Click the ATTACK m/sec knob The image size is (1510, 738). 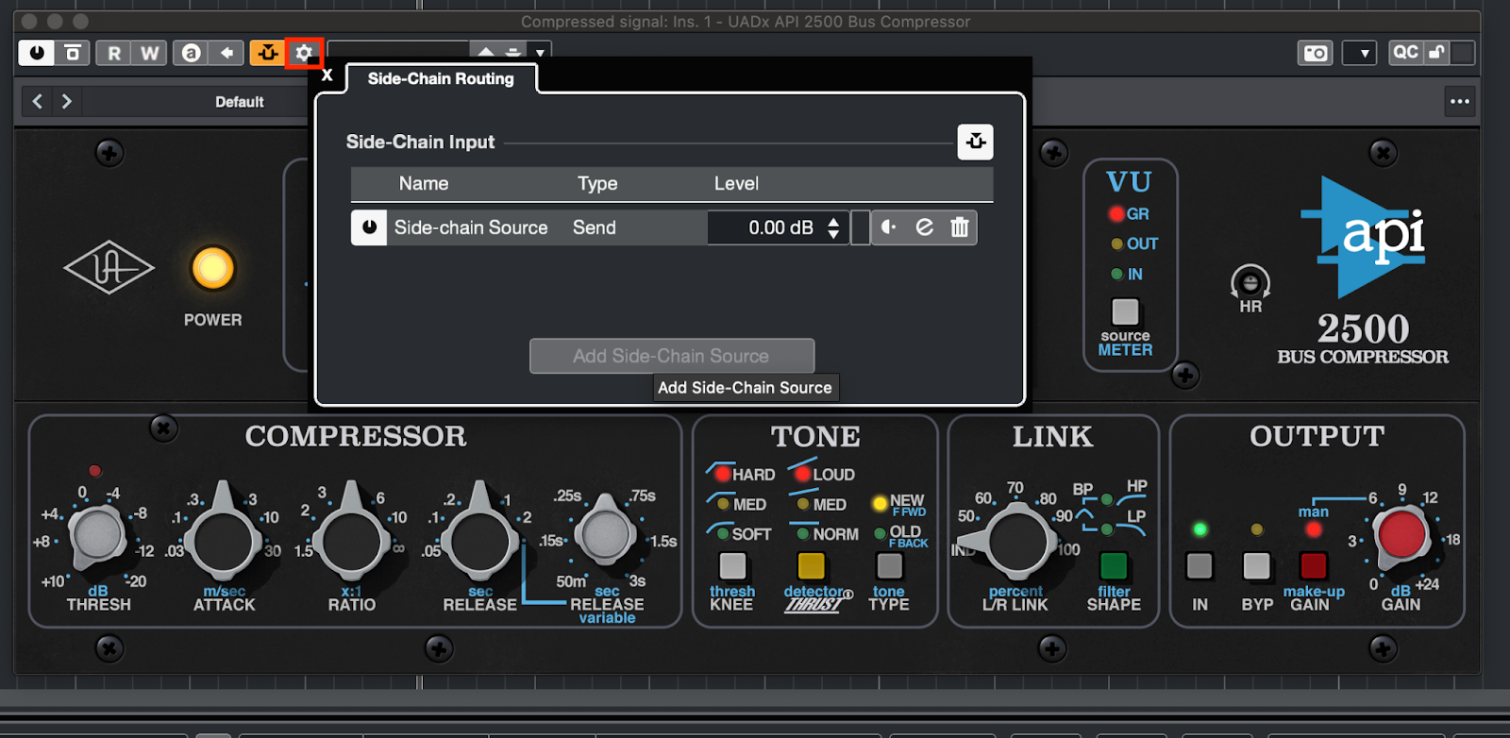pos(224,538)
